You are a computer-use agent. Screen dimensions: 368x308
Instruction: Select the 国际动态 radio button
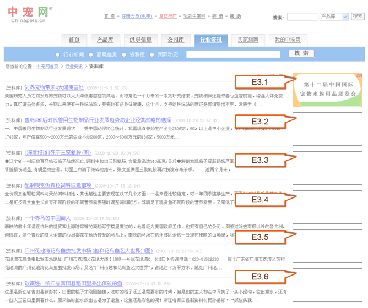click(152, 55)
